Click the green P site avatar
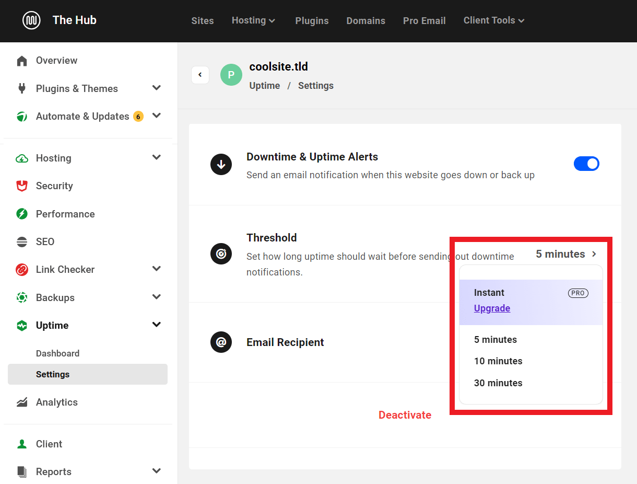The width and height of the screenshot is (637, 484). [231, 75]
